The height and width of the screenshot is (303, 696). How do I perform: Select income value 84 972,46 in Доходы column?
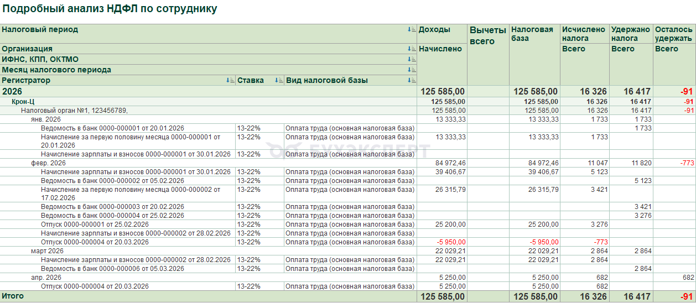pyautogui.click(x=450, y=163)
